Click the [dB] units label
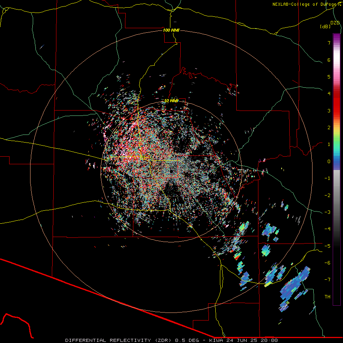 325,26
